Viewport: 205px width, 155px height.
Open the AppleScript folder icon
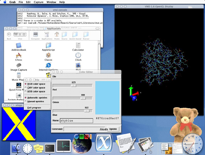tap(48, 45)
